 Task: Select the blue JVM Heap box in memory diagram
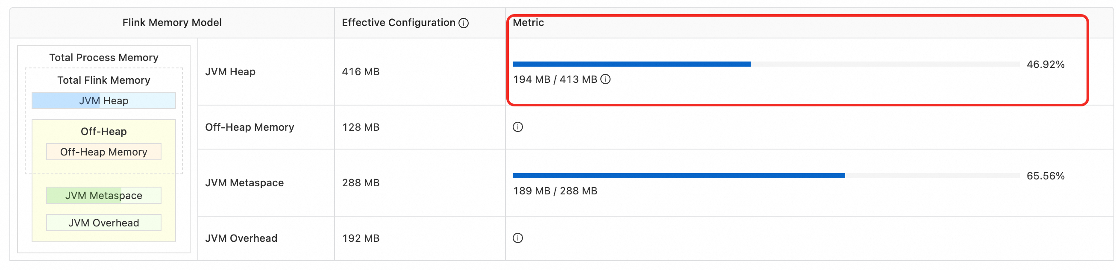103,100
